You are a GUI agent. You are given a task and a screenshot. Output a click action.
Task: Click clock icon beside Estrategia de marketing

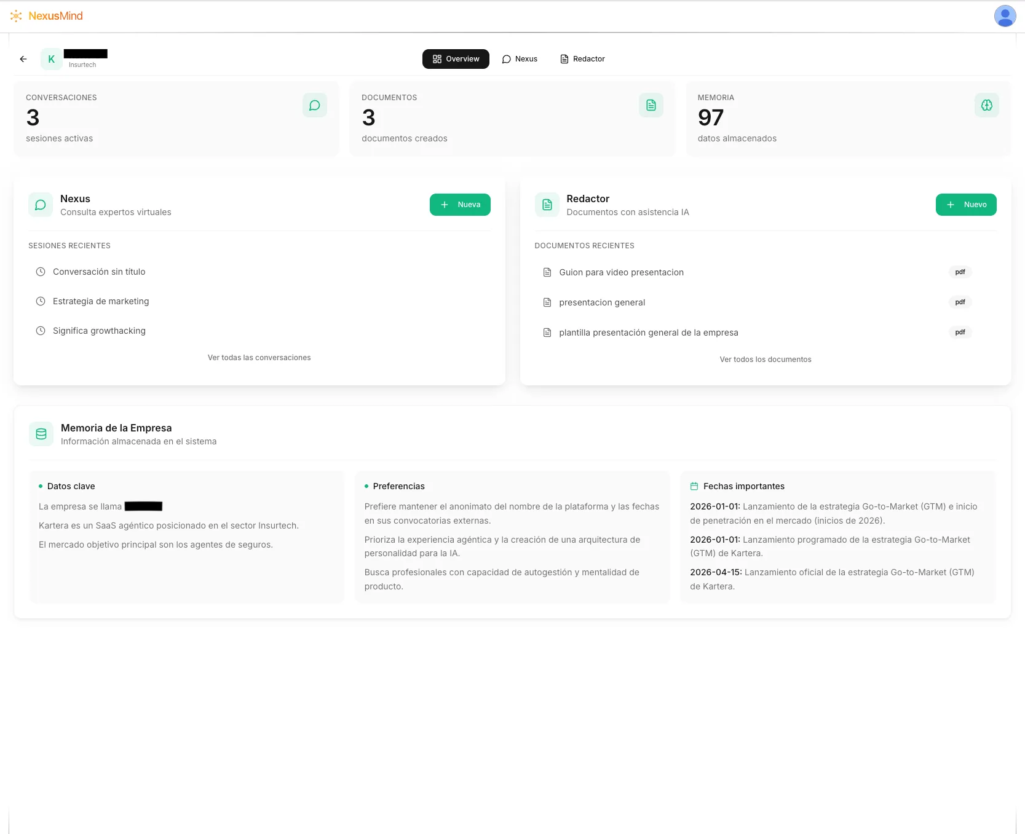click(41, 301)
